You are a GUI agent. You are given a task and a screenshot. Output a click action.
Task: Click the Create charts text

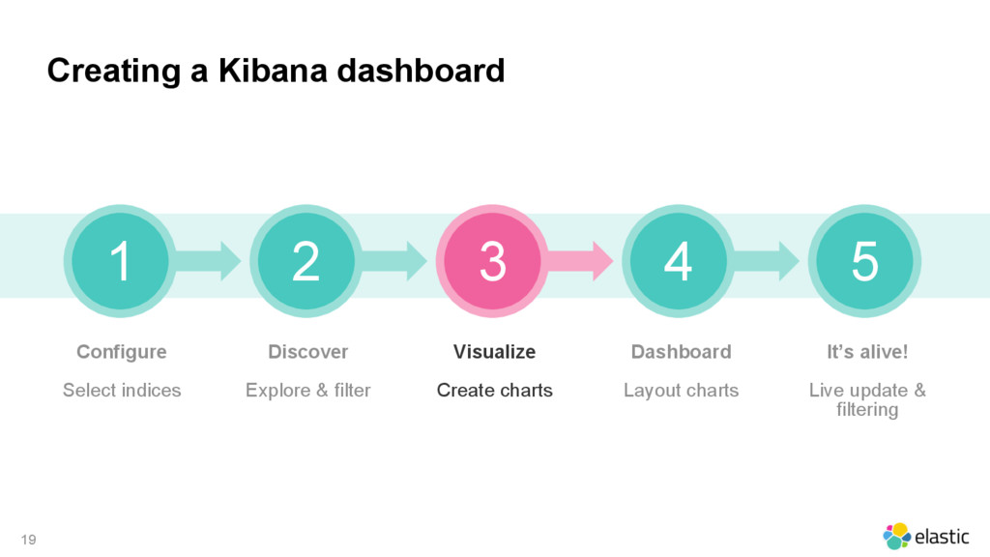(x=494, y=391)
